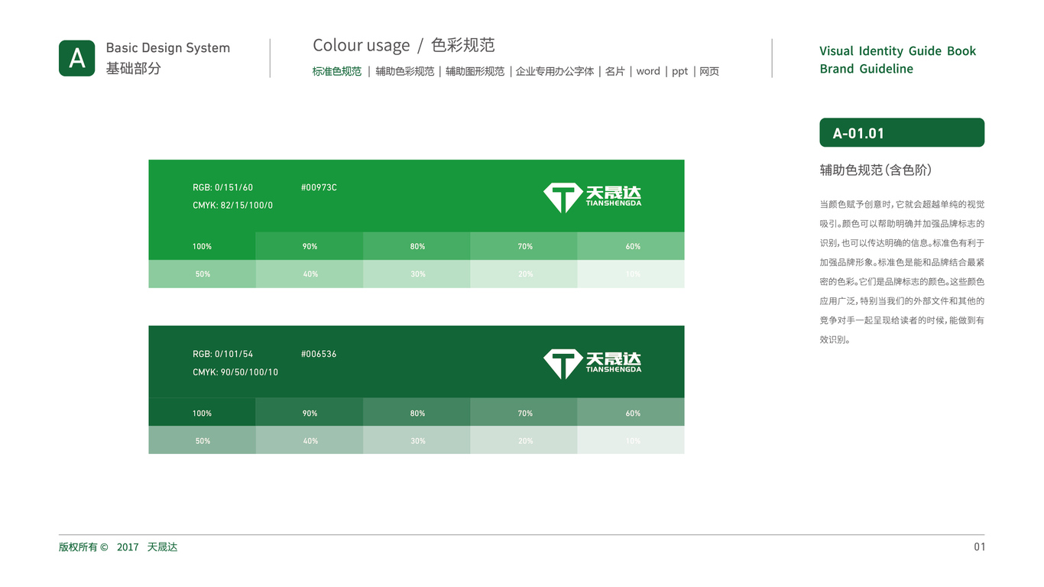
Task: Pick the dark green 10% swatch
Action: tap(631, 440)
